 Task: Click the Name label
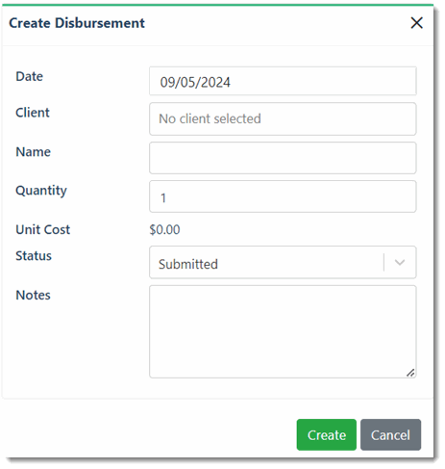click(34, 152)
